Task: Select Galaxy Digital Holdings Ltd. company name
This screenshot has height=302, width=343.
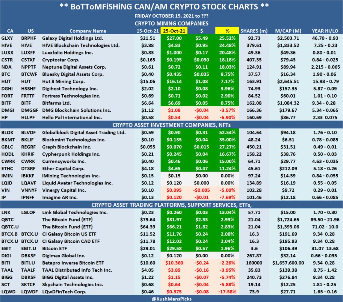Action: click(73, 38)
